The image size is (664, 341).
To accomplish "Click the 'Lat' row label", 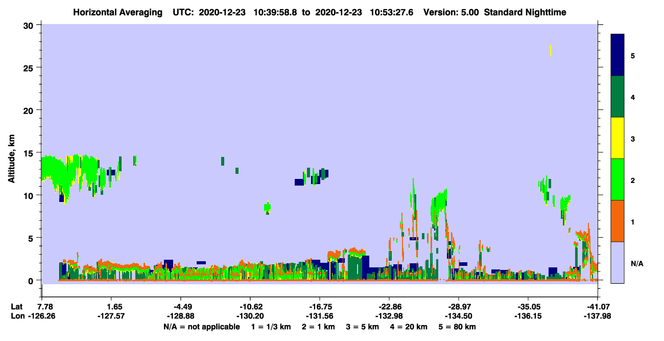I will click(x=16, y=307).
